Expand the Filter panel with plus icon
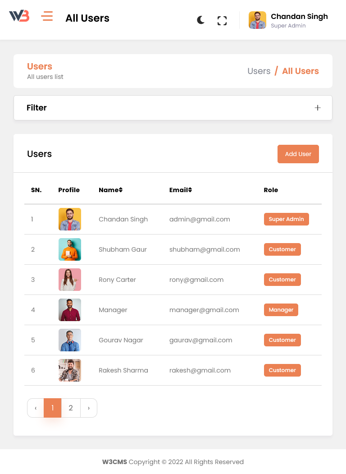This screenshot has width=346, height=474. [x=318, y=108]
